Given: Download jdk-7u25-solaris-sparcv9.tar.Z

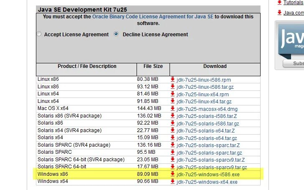Looking at the screenshot, I should pos(210,160).
